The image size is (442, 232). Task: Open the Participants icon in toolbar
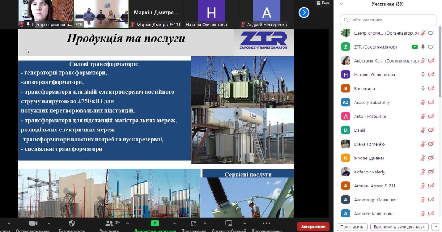click(109, 224)
